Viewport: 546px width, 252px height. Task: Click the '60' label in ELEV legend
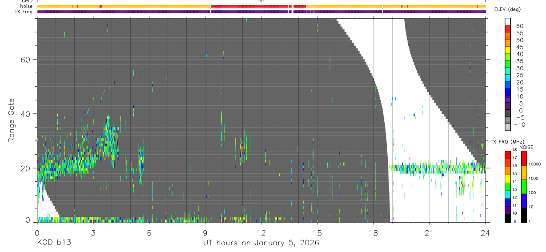tap(519, 26)
